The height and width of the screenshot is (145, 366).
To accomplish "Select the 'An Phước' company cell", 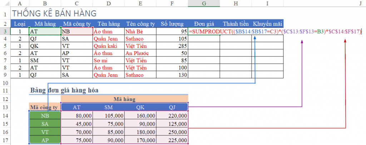I will click(140, 53).
